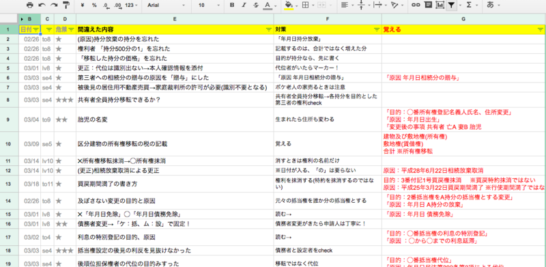Expand hidden column A arrow
Image resolution: width=546 pixels, height=267 pixels.
(x=23, y=19)
